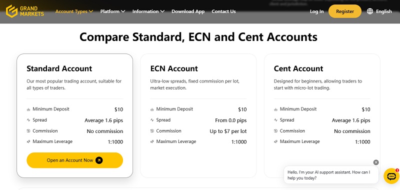Click the arrow icon in Open an Account button

coord(99,160)
